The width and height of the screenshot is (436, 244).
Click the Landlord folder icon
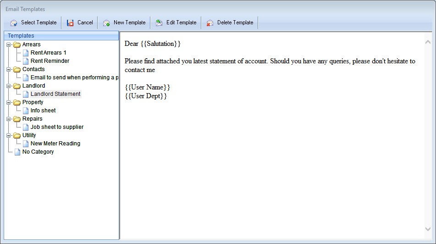point(17,86)
